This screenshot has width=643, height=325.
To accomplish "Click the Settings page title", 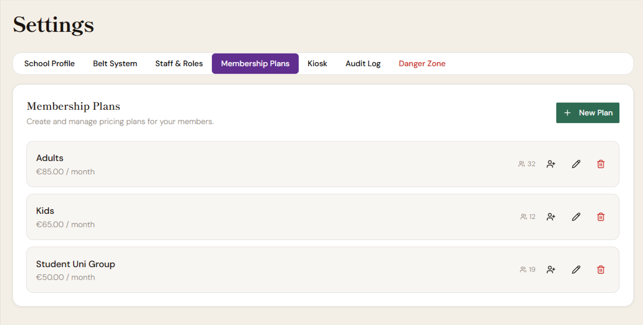I will click(x=53, y=25).
